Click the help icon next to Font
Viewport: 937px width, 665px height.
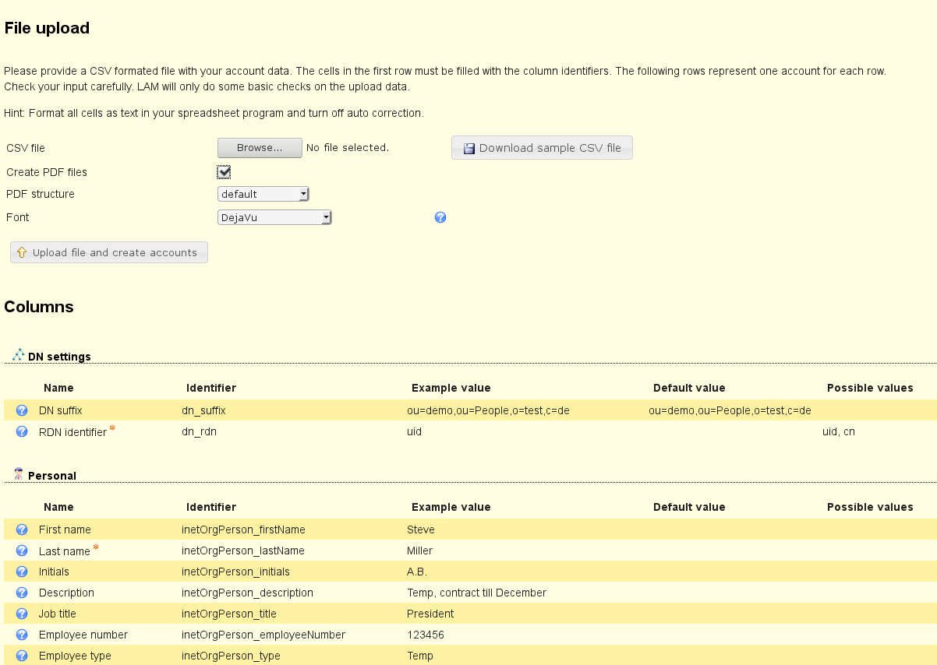click(x=440, y=218)
